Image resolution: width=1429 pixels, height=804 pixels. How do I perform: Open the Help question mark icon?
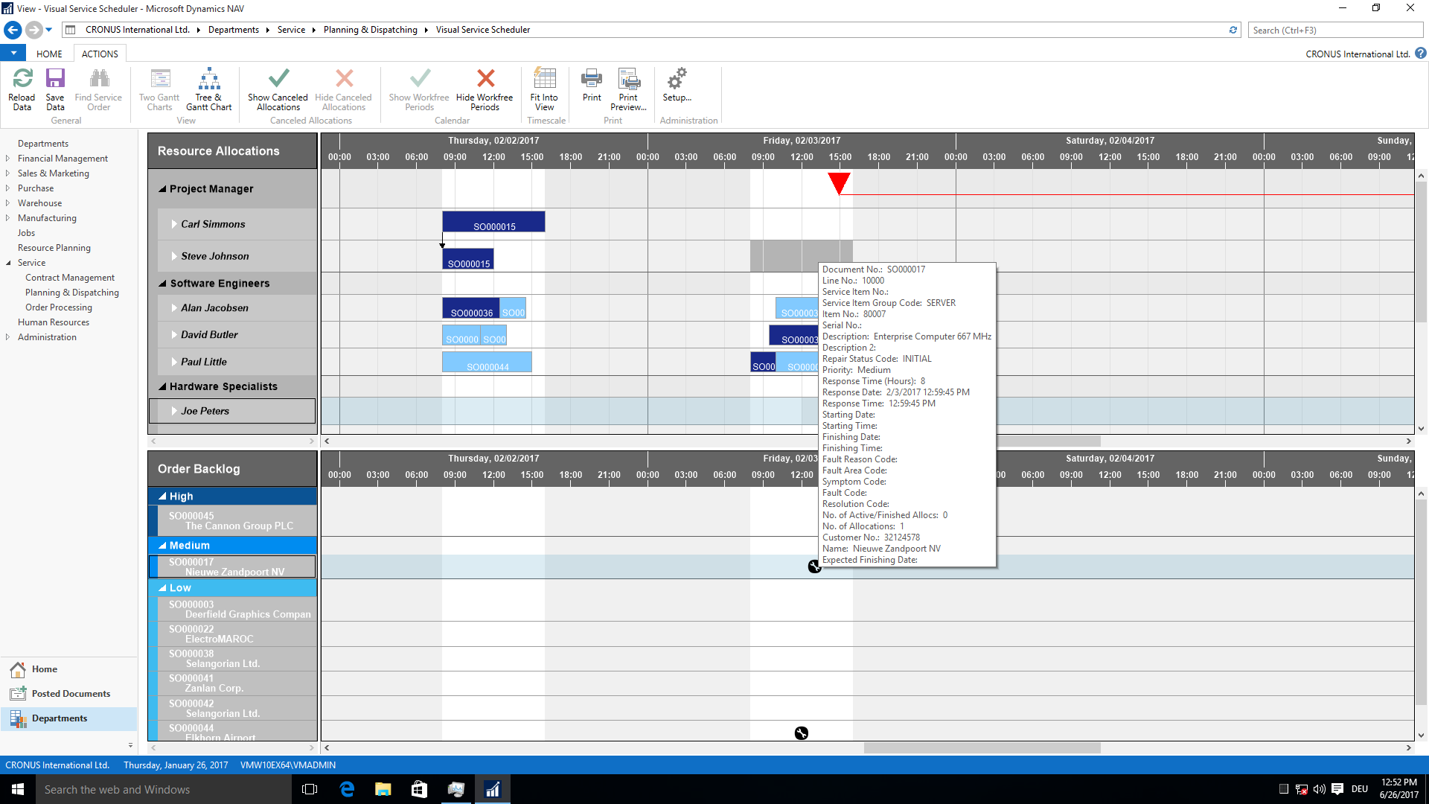1421,54
